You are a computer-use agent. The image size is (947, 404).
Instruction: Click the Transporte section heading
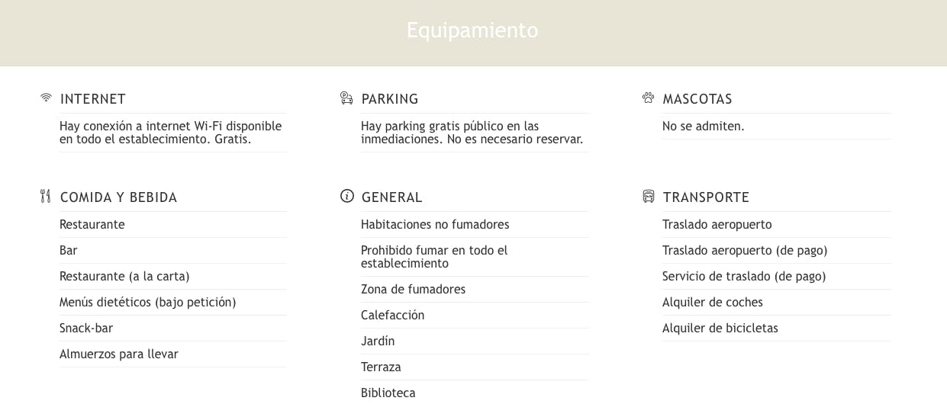[x=706, y=197]
